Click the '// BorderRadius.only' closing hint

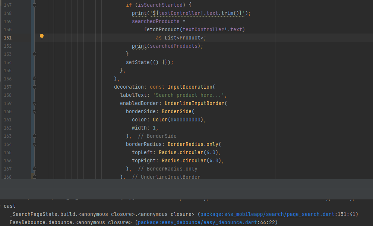tap(167, 169)
